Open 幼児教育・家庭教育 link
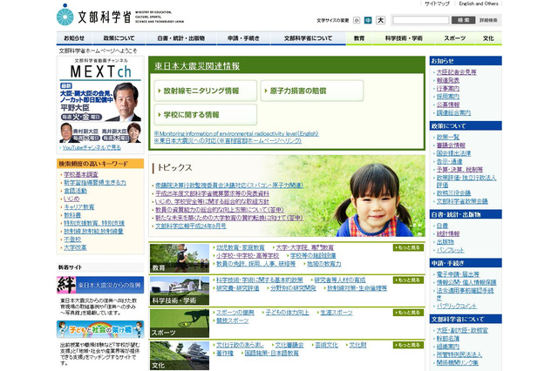The width and height of the screenshot is (558, 371). (x=241, y=247)
